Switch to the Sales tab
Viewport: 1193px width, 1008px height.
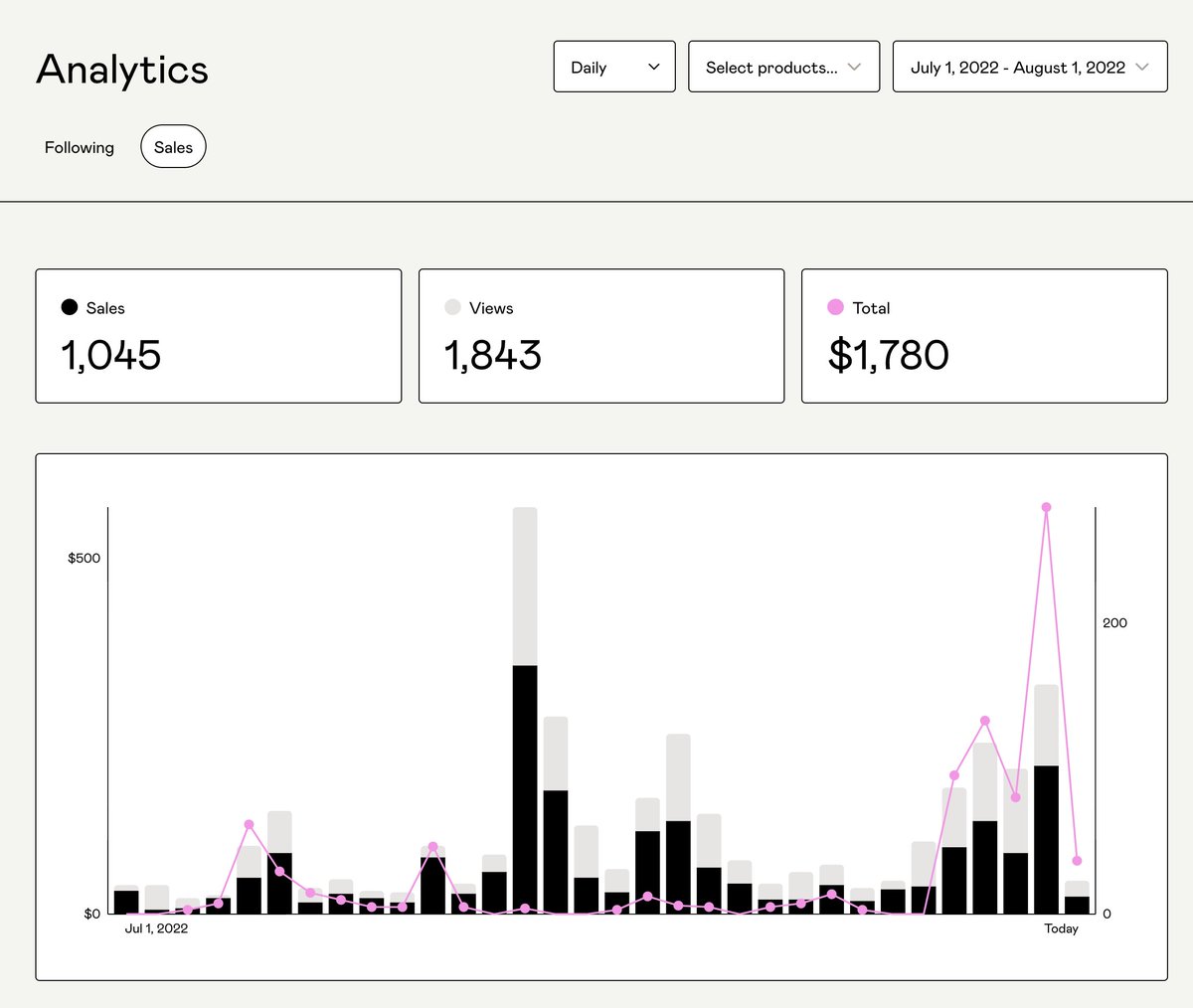click(x=173, y=147)
